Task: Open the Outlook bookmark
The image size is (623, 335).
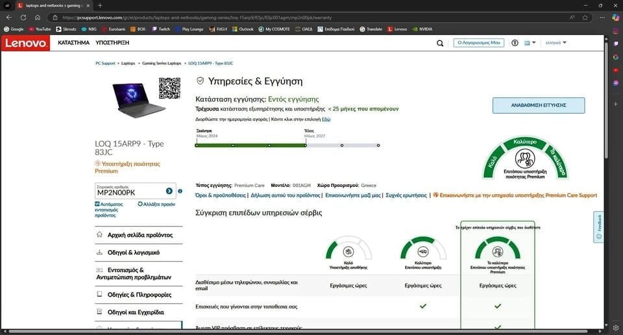Action: pos(243,29)
